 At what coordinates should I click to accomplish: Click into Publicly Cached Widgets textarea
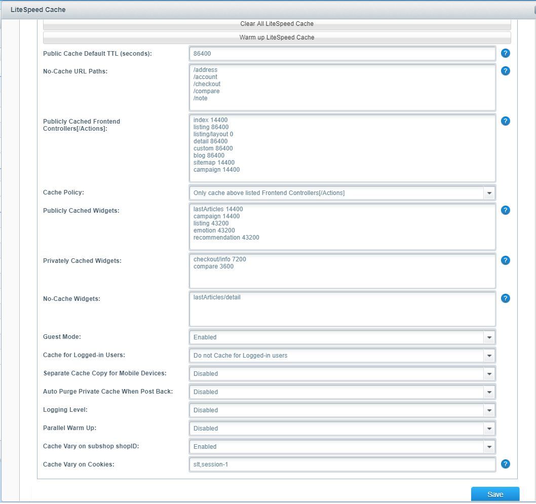pos(342,227)
